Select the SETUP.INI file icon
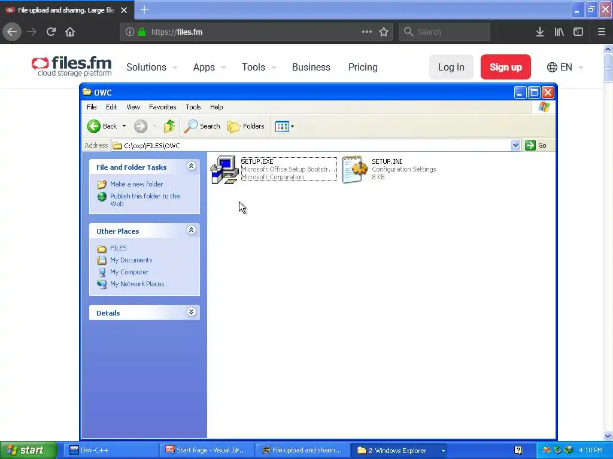The image size is (613, 459). pyautogui.click(x=354, y=169)
